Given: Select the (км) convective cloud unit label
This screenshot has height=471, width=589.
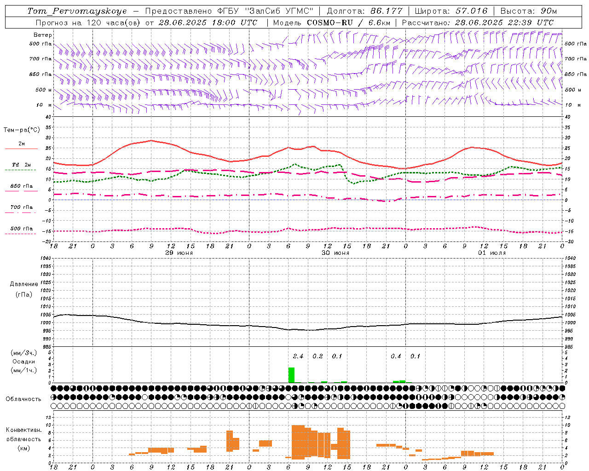Looking at the screenshot, I should pyautogui.click(x=24, y=448).
